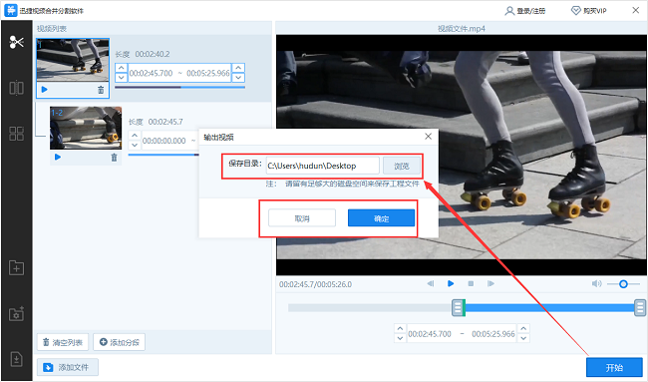The image size is (648, 382).
Task: Increase the timeline end time value
Action: click(x=523, y=329)
